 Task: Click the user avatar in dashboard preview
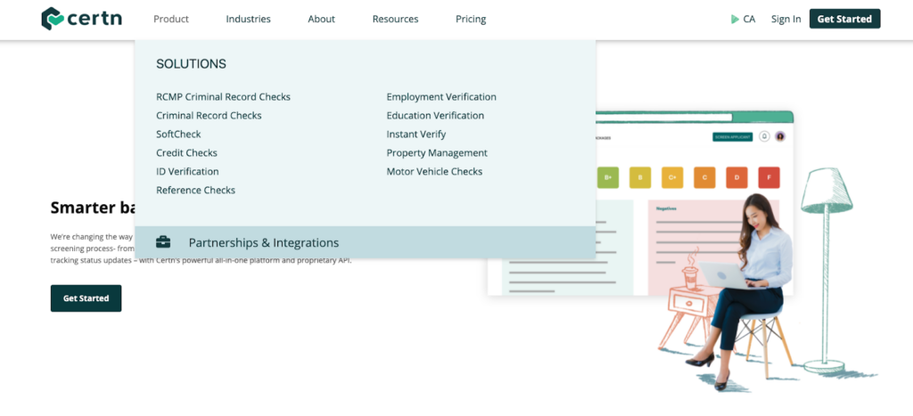(x=780, y=137)
